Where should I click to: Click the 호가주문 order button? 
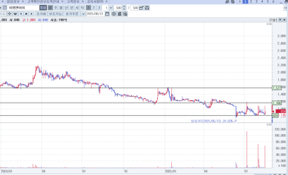click(72, 14)
